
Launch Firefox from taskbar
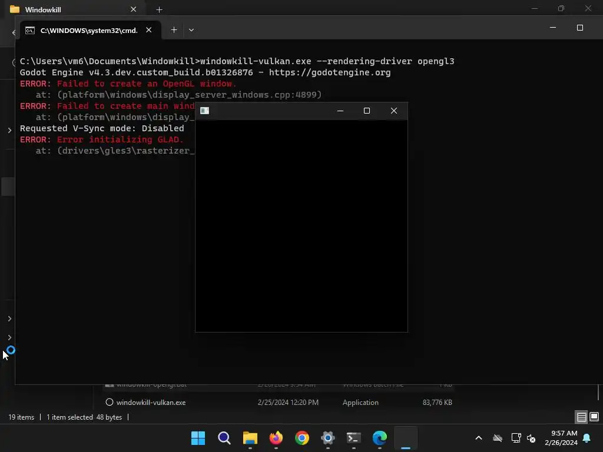276,438
